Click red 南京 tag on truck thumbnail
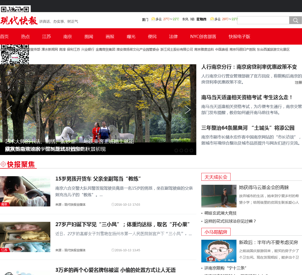Viewport: 302px width, 275px height. [5, 204]
